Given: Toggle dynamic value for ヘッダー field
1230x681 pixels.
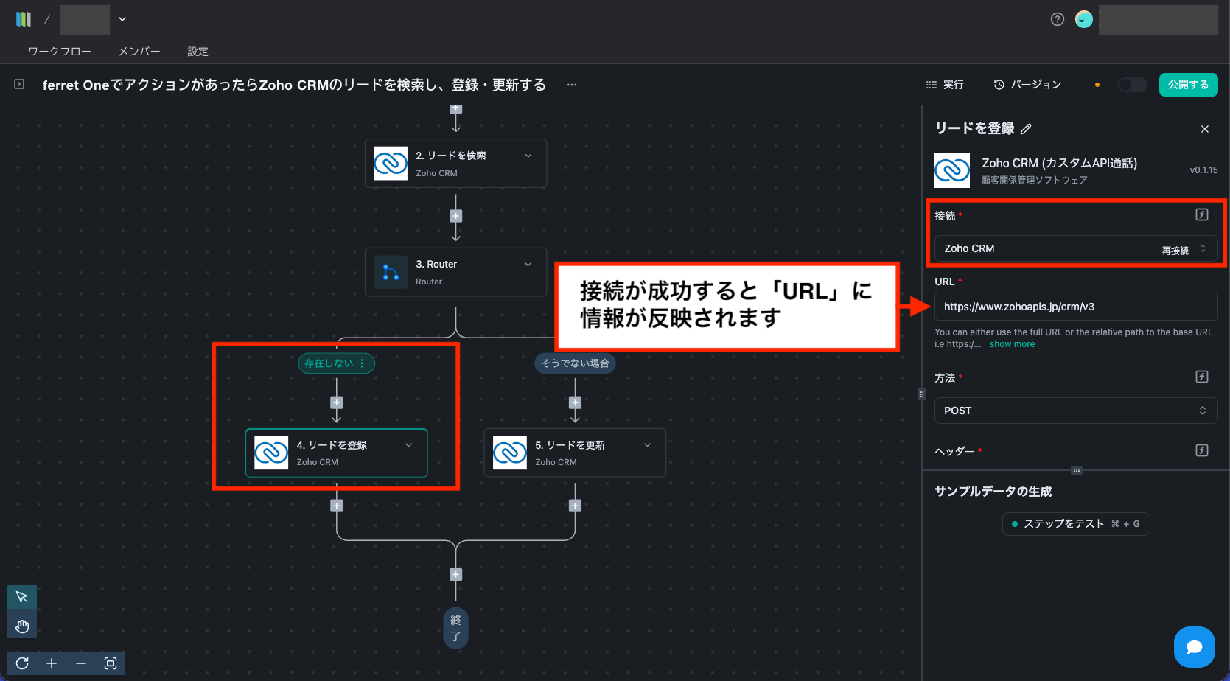Looking at the screenshot, I should tap(1202, 450).
